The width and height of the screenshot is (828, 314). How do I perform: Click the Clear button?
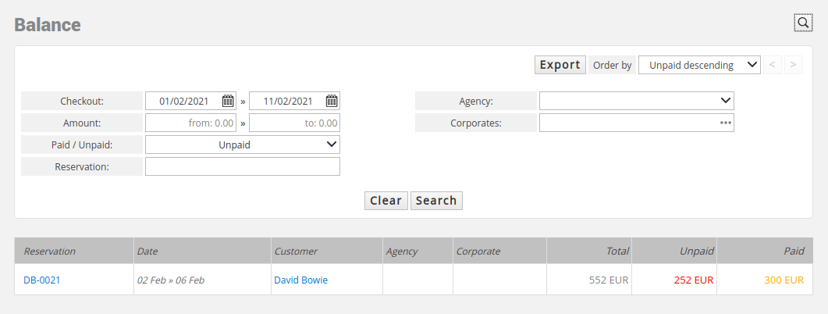pos(386,201)
